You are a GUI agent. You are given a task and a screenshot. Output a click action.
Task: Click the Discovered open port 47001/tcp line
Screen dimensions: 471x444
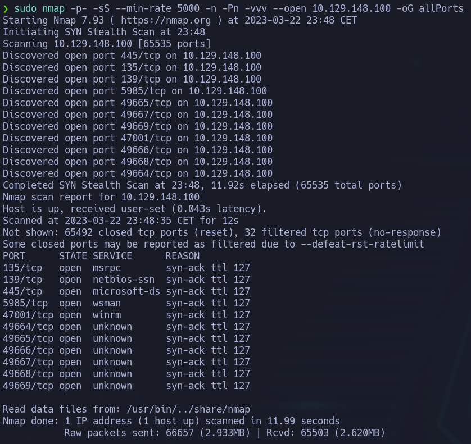tap(138, 138)
